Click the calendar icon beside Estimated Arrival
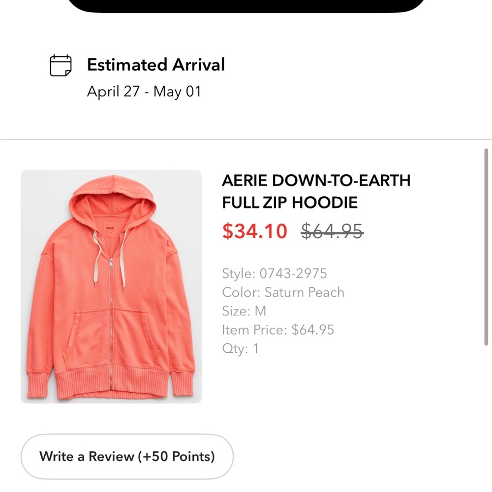The image size is (492, 492). (x=60, y=64)
